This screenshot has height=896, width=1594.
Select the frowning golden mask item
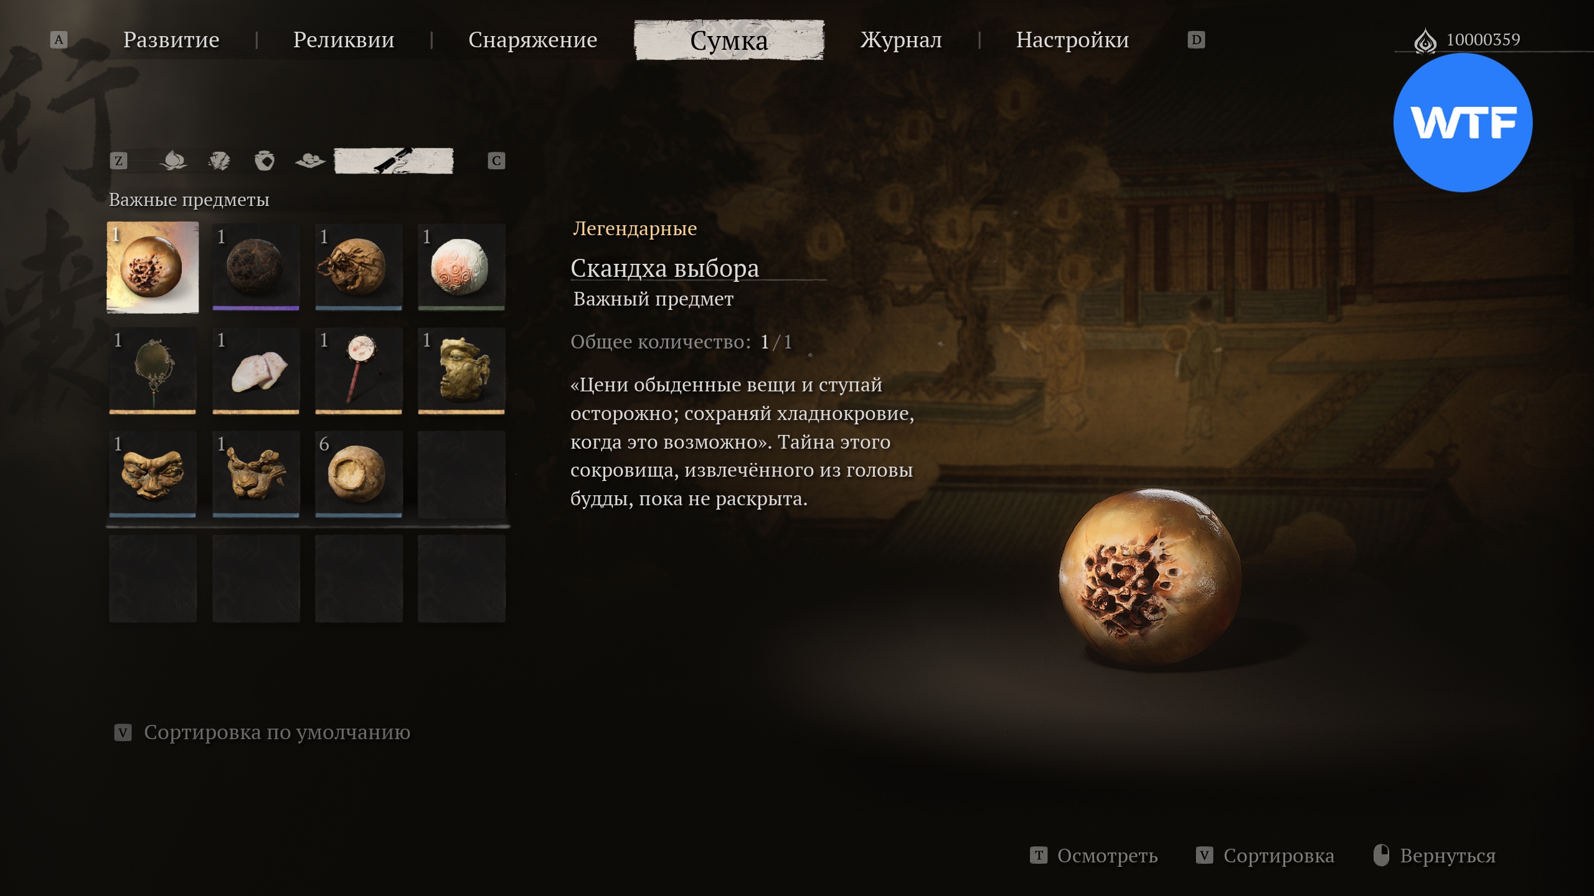153,474
